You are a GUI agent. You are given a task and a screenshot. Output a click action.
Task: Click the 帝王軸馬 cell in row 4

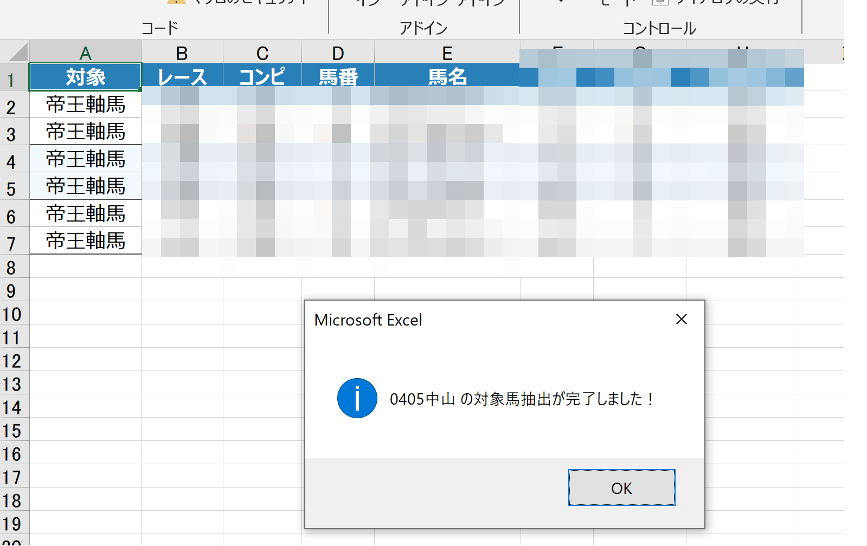click(85, 159)
